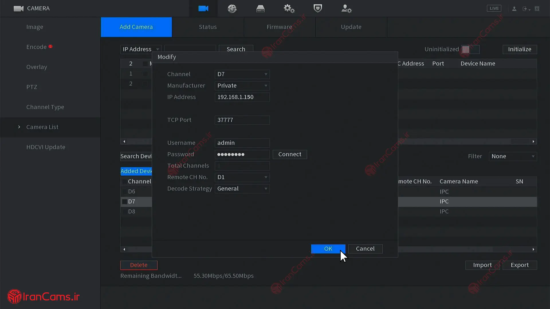This screenshot has height=309, width=550.
Task: Open Channel Type in the sidebar
Action: [x=45, y=107]
